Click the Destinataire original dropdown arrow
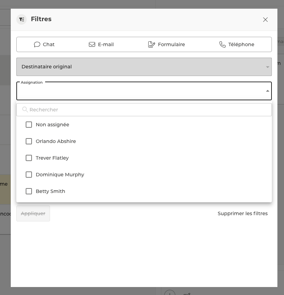This screenshot has height=295, width=284. (267, 67)
